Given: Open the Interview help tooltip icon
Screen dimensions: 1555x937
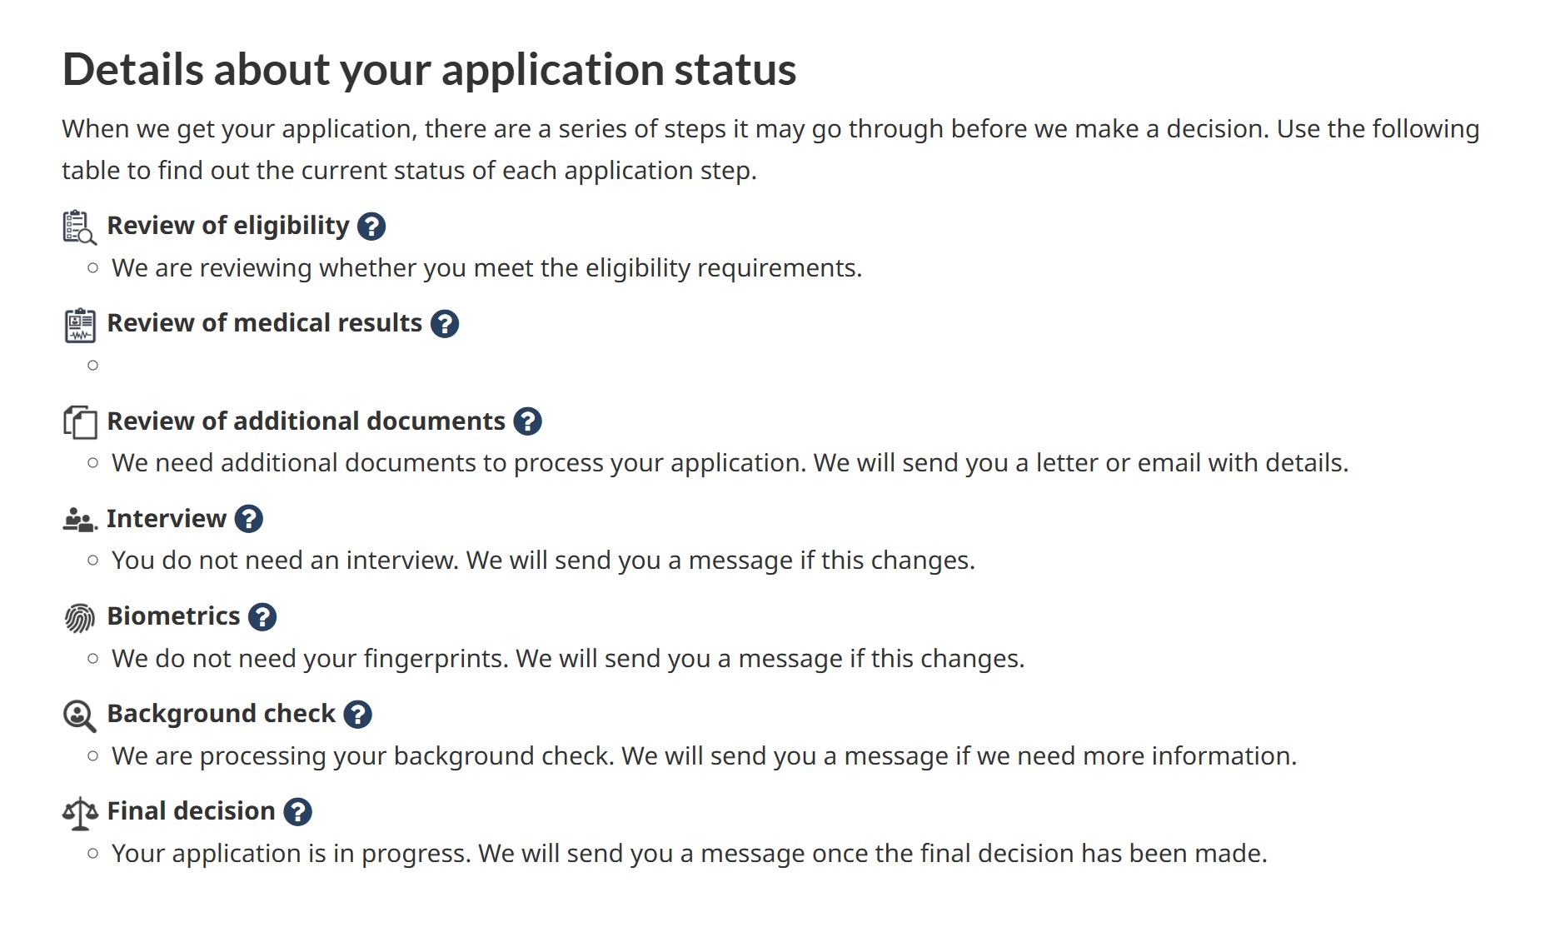Looking at the screenshot, I should pyautogui.click(x=248, y=519).
